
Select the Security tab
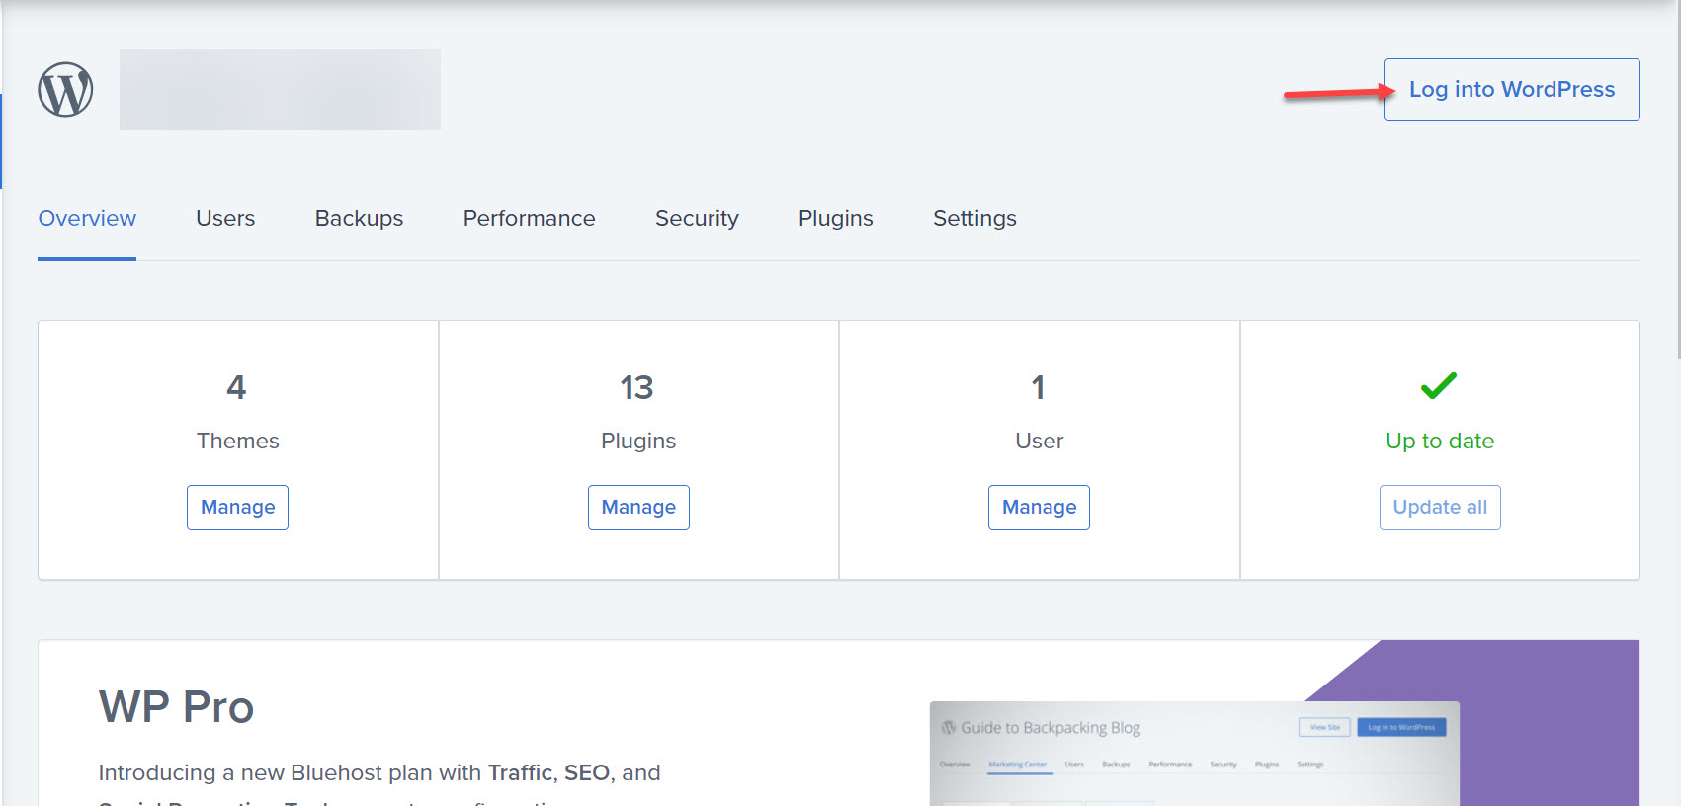point(697,219)
